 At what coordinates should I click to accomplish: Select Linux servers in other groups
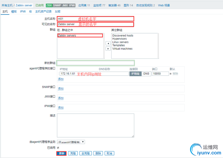tap(120, 42)
